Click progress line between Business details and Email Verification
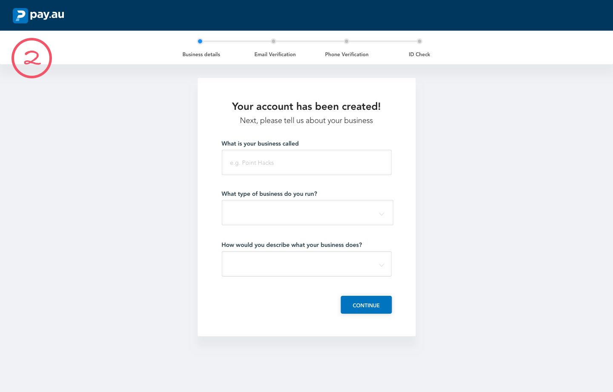The width and height of the screenshot is (613, 392). 237,41
